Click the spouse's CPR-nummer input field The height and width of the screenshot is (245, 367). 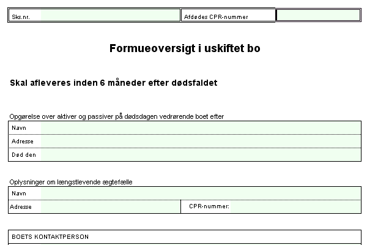297,207
